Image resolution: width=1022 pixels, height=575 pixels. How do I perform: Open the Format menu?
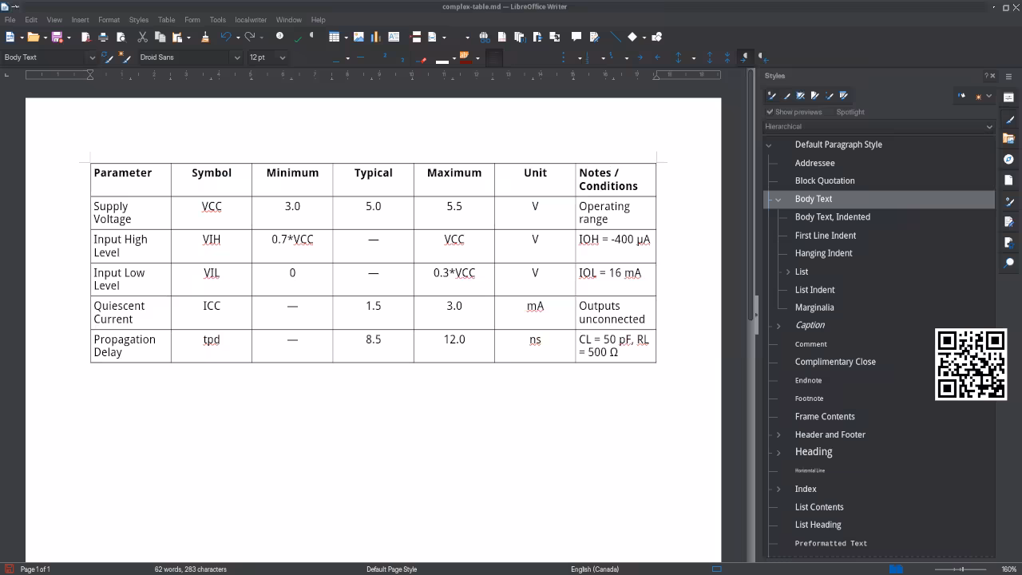click(x=109, y=20)
